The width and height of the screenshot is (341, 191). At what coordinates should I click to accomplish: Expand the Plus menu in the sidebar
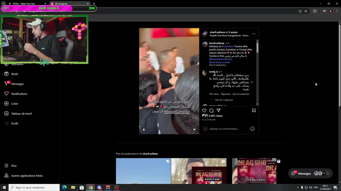tap(11, 166)
